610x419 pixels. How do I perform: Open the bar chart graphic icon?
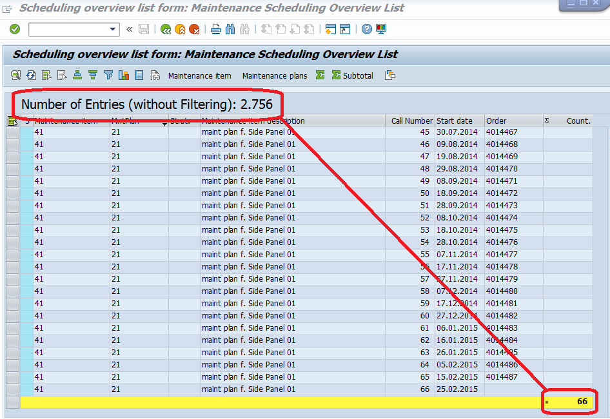tap(124, 75)
